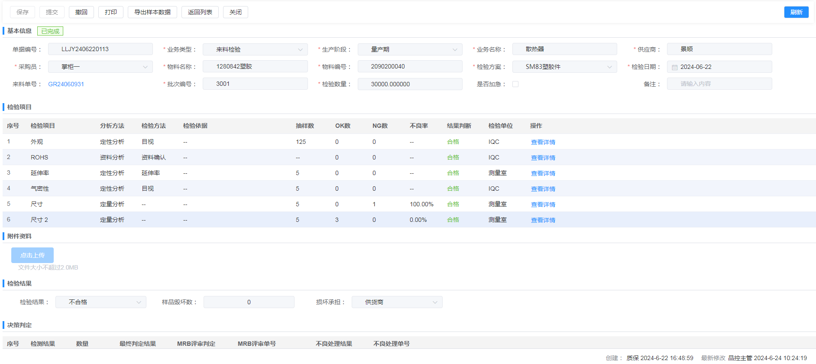The image size is (816, 364).
Task: Click the 不良率 column header
Action: pyautogui.click(x=419, y=126)
